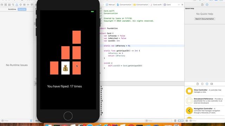Viewport: 225px width, 126px height.
Task: Click Concentration project in jump bar
Action: 124,5
